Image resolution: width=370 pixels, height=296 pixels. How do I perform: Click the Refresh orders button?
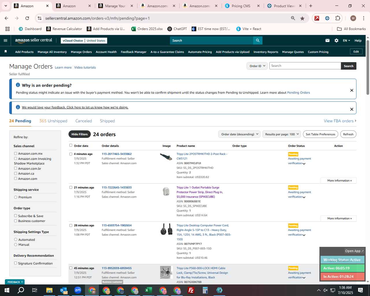pos(348,134)
